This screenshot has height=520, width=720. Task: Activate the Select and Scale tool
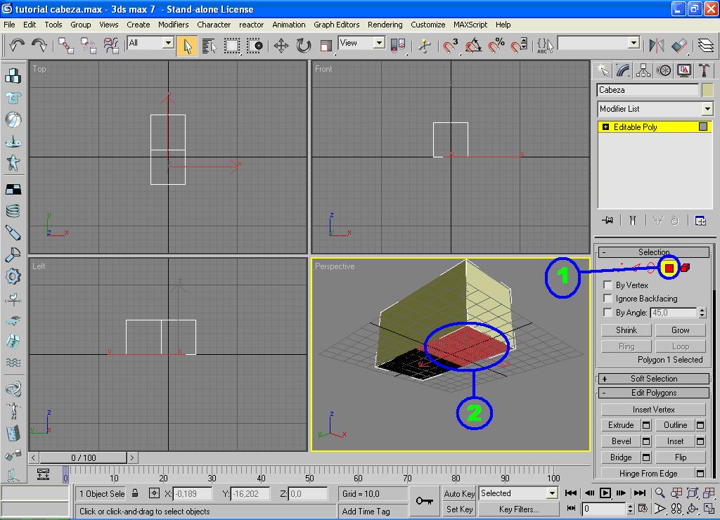[326, 46]
